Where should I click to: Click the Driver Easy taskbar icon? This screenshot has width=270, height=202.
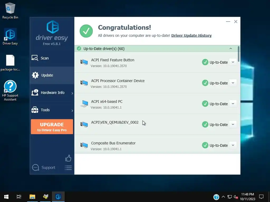coord(58,197)
